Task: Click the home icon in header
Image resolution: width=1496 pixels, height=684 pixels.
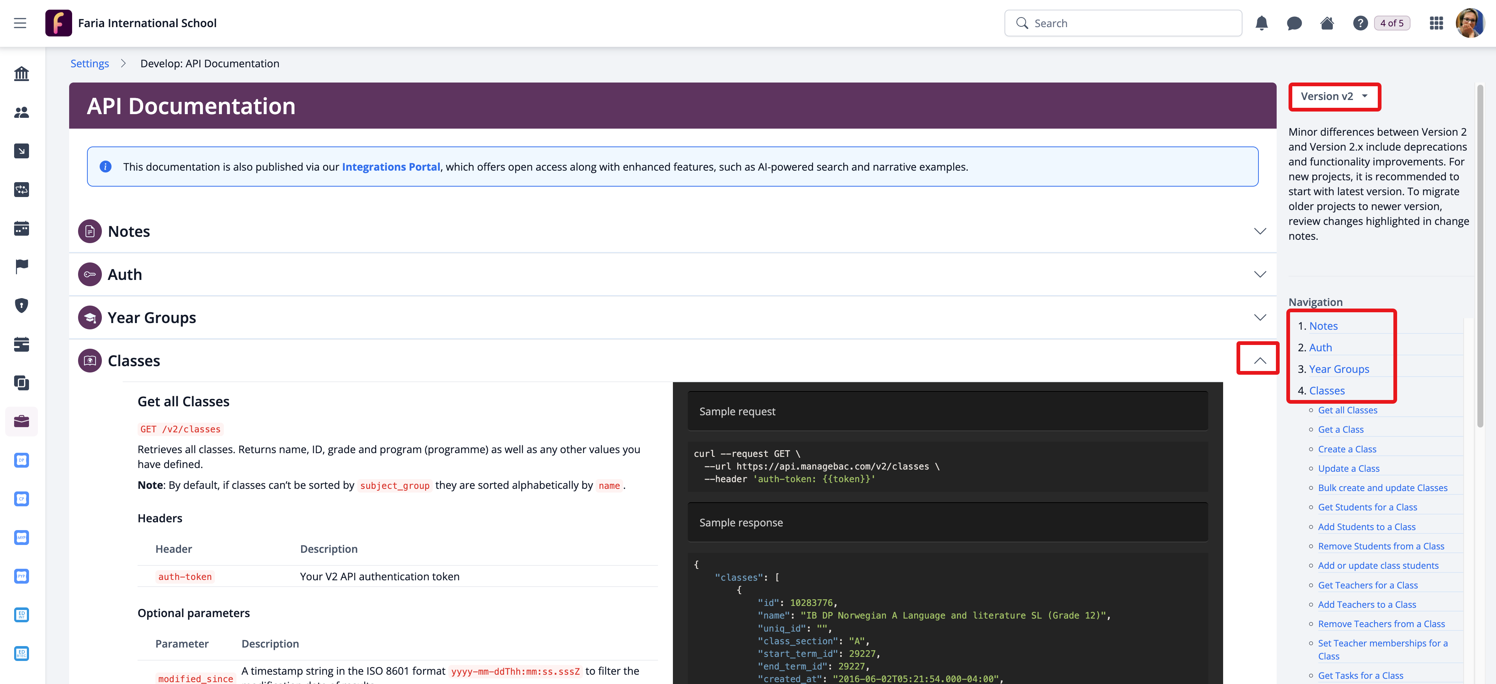Action: pyautogui.click(x=1327, y=23)
